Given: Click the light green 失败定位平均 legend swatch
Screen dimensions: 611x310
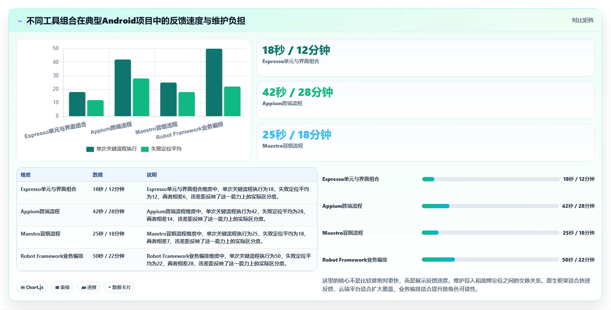Looking at the screenshot, I should click(145, 149).
